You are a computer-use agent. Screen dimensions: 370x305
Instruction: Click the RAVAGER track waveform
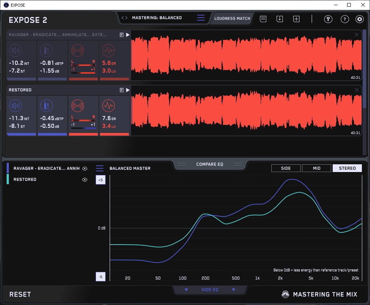(x=246, y=55)
